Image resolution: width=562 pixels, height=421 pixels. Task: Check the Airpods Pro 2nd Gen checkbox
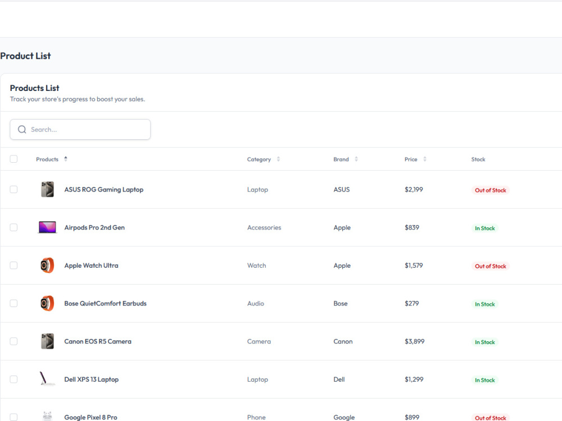click(13, 227)
